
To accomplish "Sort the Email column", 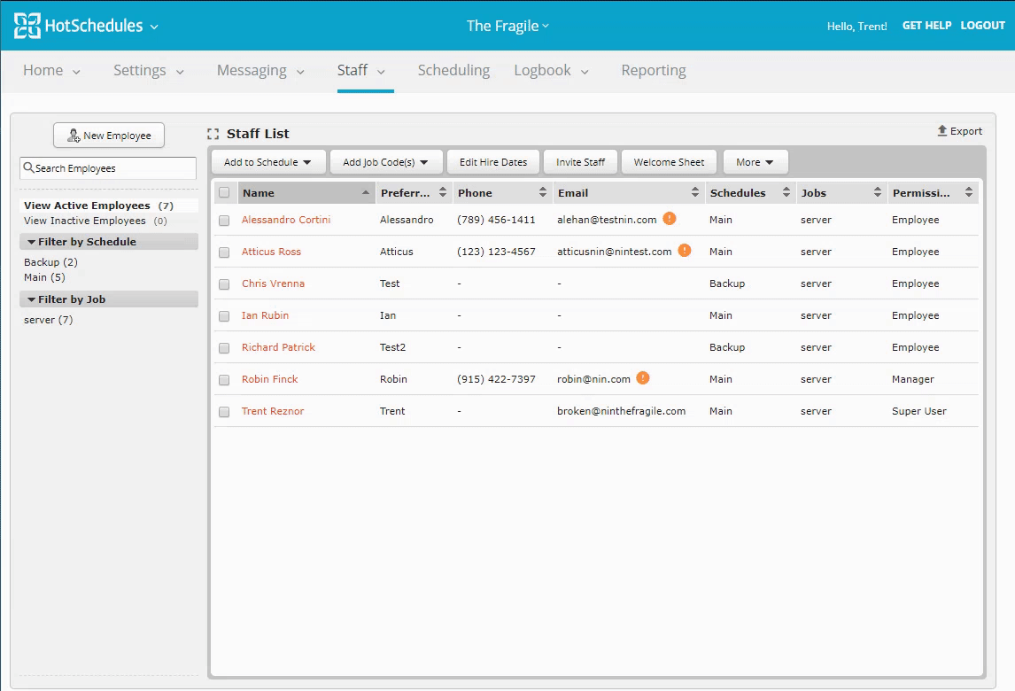I will 695,192.
